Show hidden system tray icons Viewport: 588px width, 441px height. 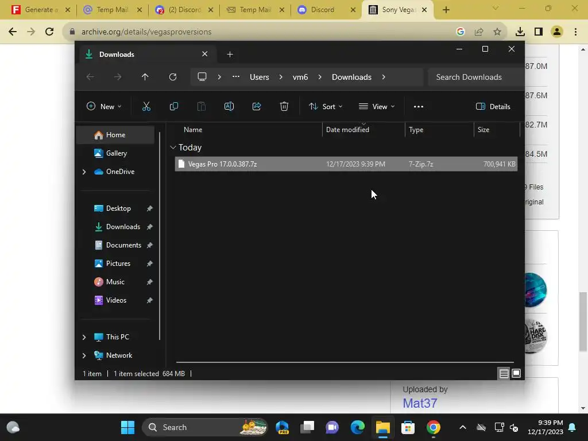point(463,427)
